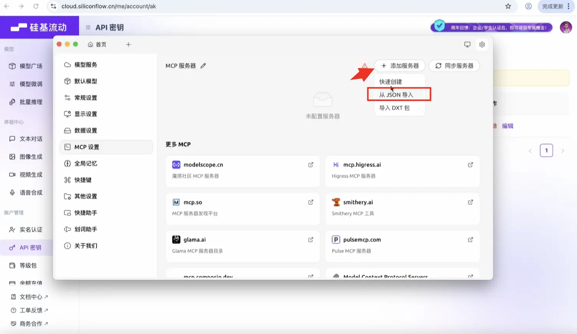Select 从 JSON 导入 from the menu
Screen dimensions: 577x334
396,95
